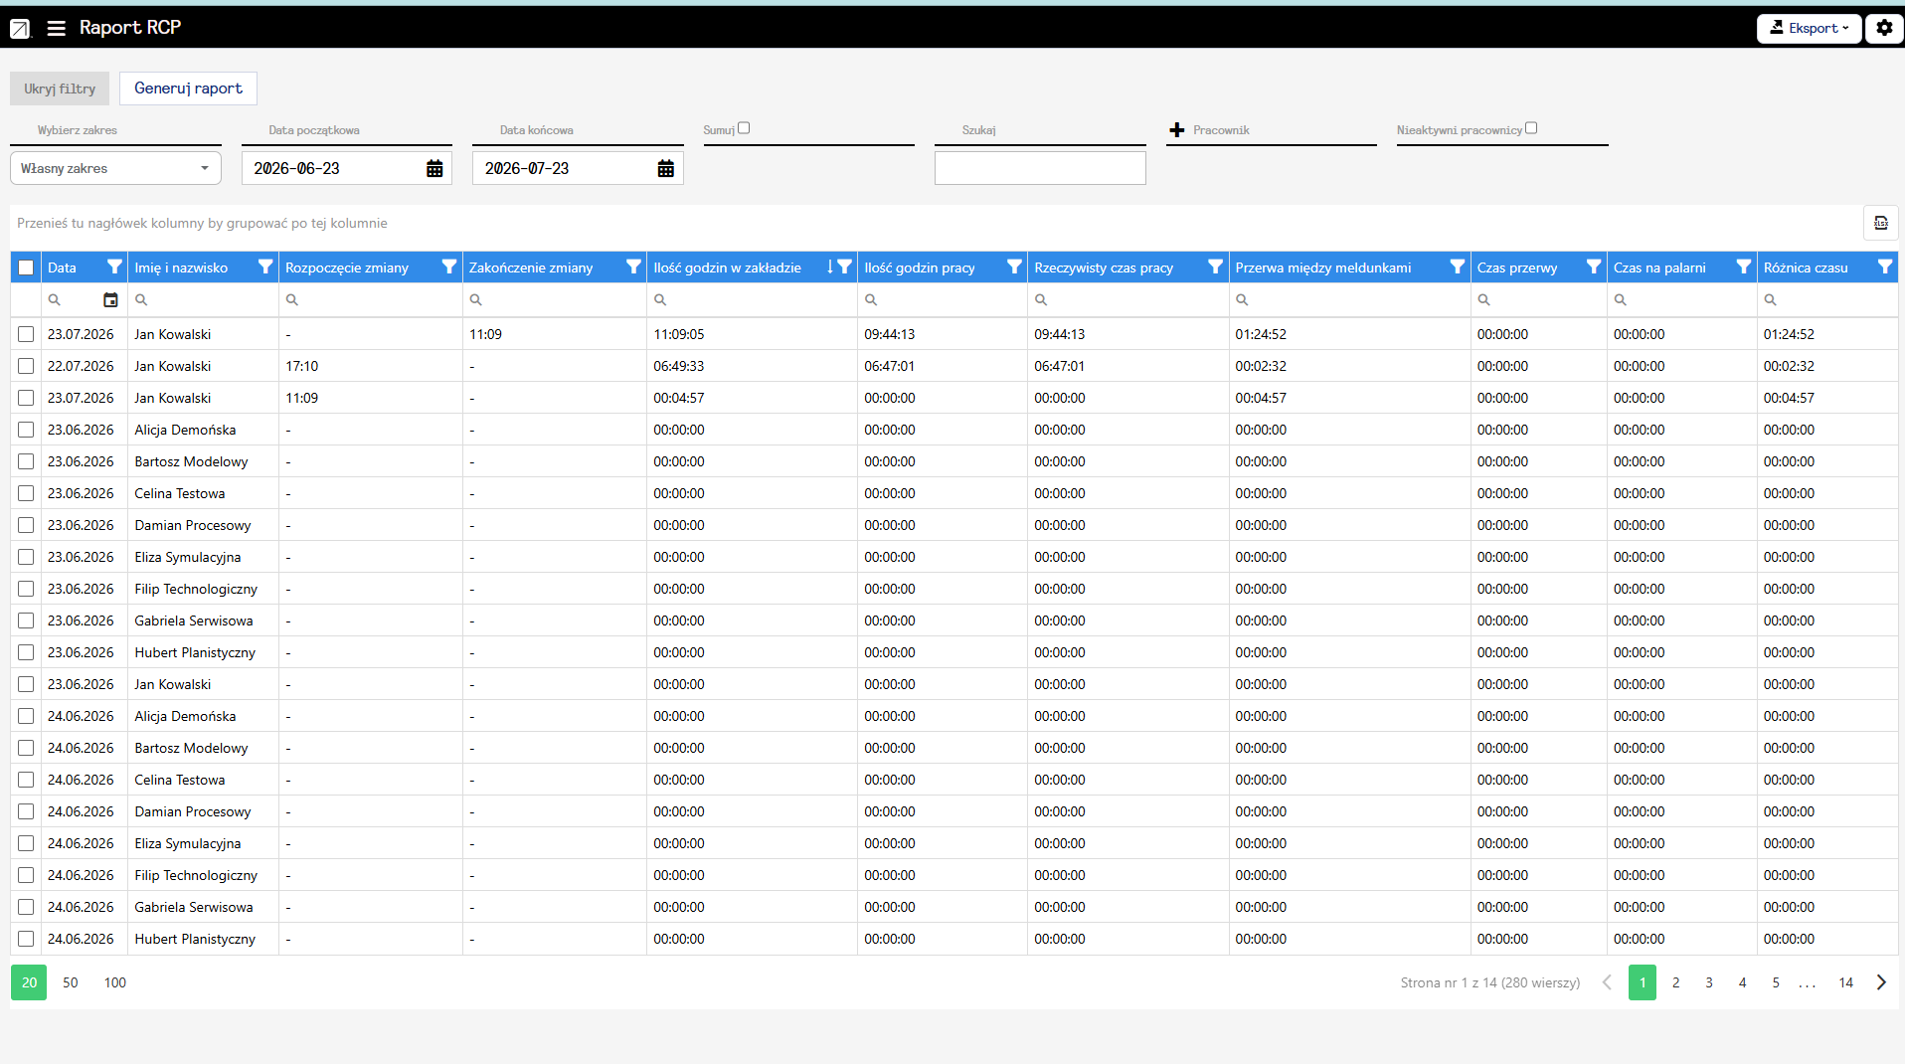Click the plus icon to add Pracownik
Viewport: 1905px width, 1064px height.
tap(1177, 130)
